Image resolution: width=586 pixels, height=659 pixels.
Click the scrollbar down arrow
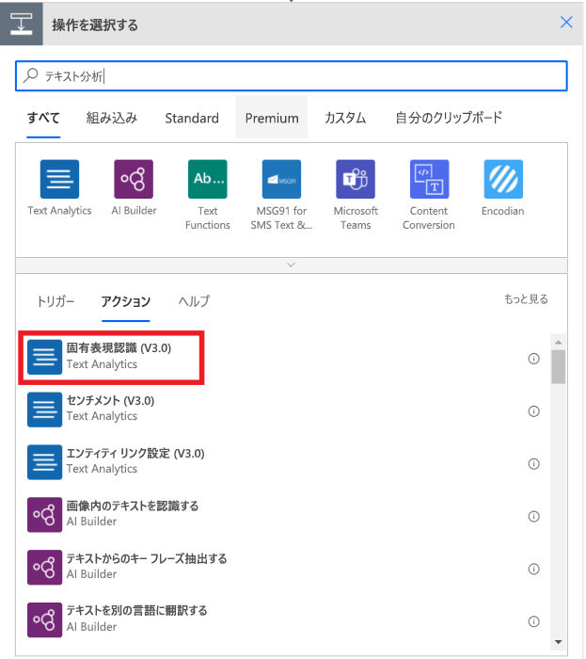point(558,642)
